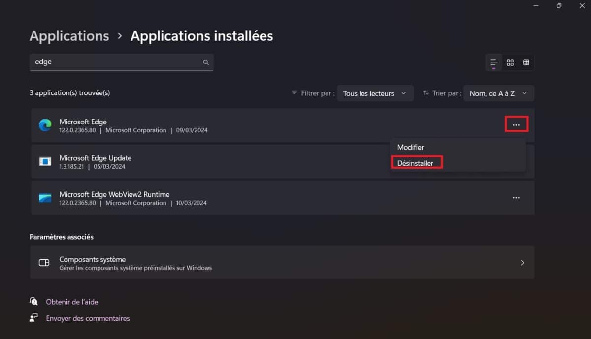Image resolution: width=591 pixels, height=339 pixels.
Task: Click the Microsoft Edge Update app icon
Action: pyautogui.click(x=45, y=162)
